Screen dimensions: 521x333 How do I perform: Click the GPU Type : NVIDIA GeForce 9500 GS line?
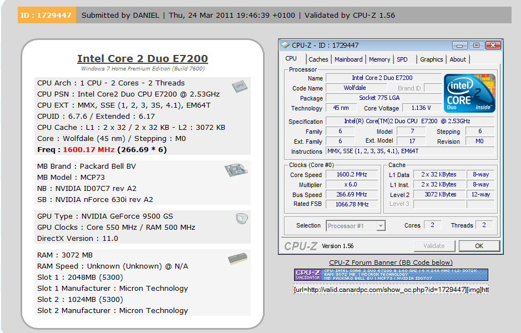click(x=105, y=216)
